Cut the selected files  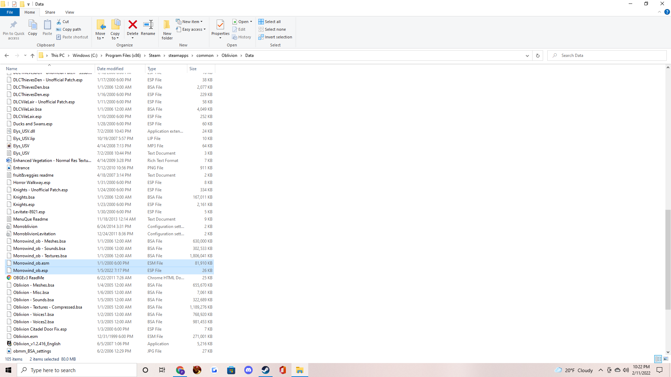click(63, 22)
